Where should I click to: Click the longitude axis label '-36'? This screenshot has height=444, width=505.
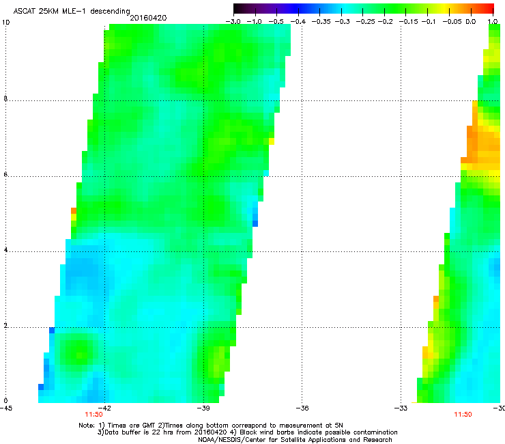coord(302,408)
